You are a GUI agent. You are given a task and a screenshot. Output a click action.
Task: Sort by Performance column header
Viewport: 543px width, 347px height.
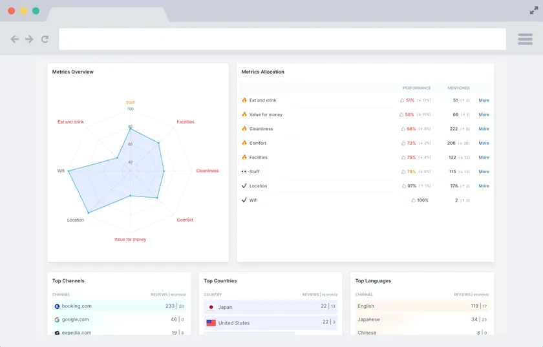416,88
